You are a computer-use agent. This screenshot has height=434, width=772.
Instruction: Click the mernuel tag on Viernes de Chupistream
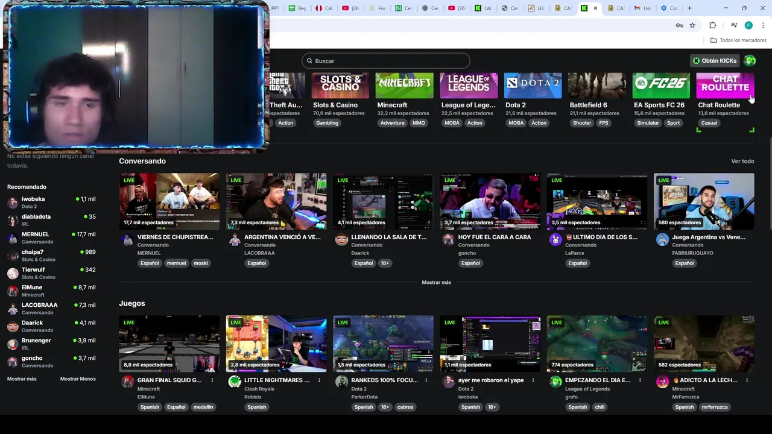coord(176,263)
